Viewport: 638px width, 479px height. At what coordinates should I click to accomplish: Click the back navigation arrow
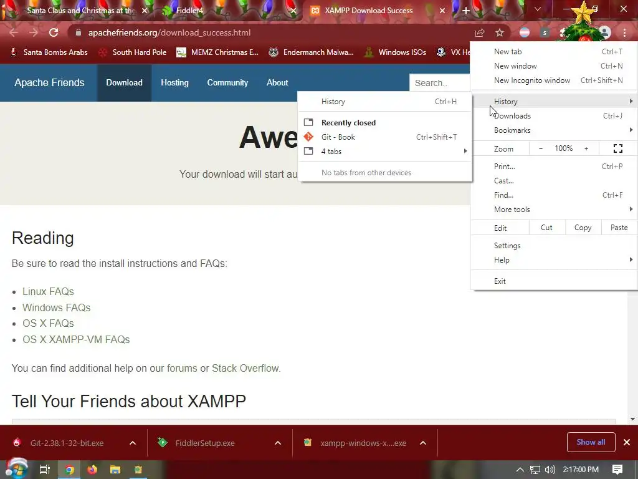point(14,32)
